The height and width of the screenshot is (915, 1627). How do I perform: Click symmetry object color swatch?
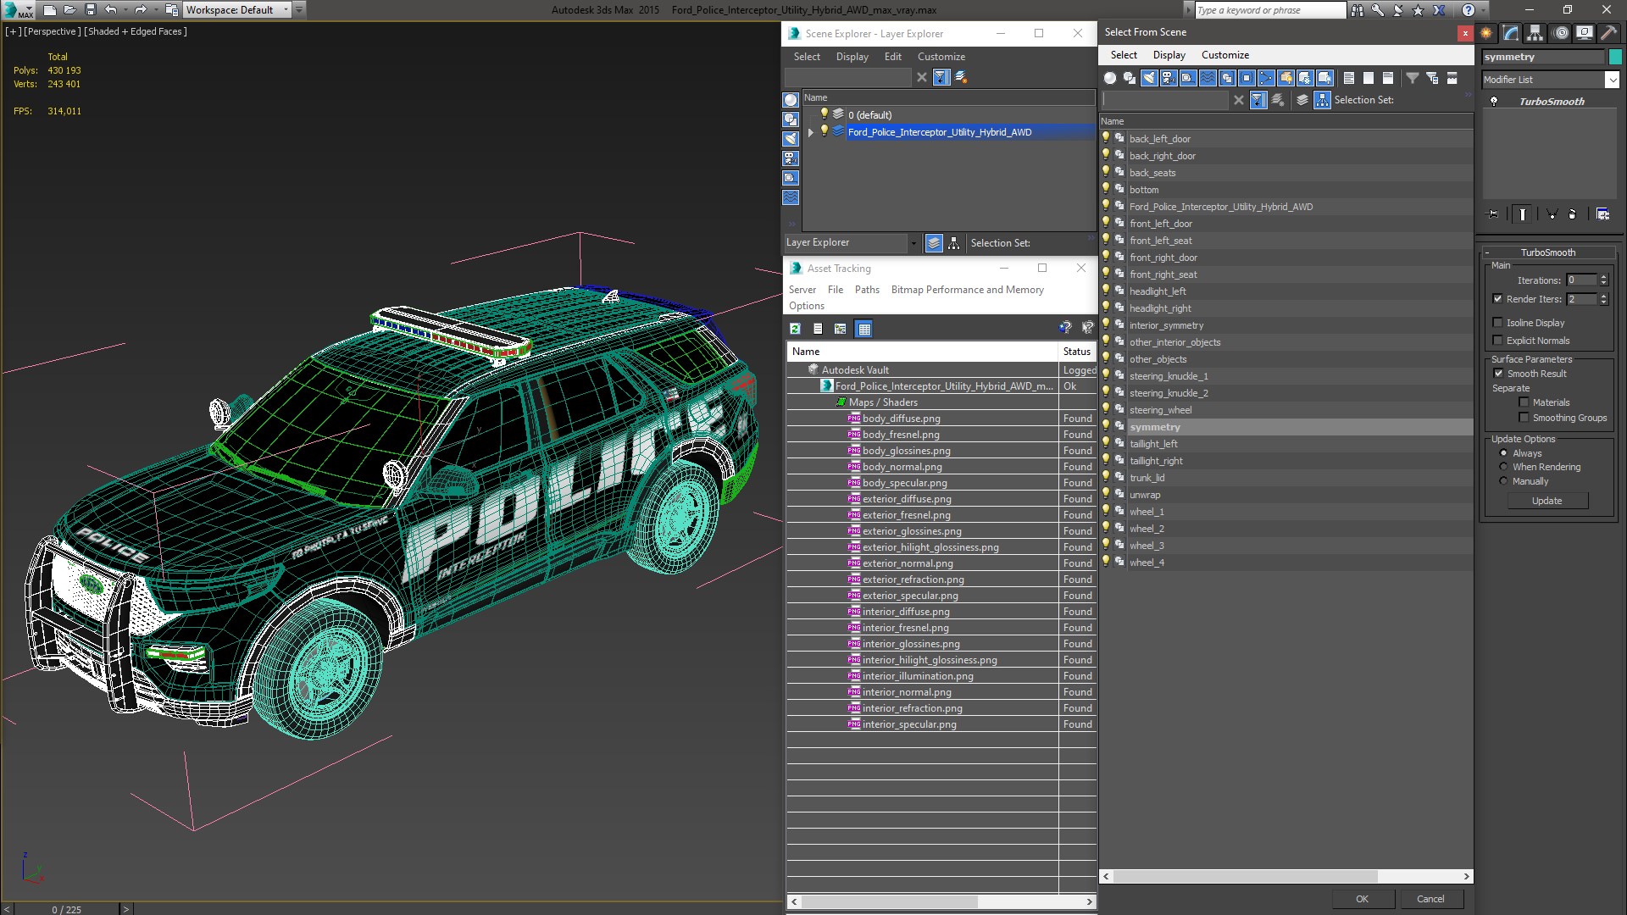[1615, 57]
